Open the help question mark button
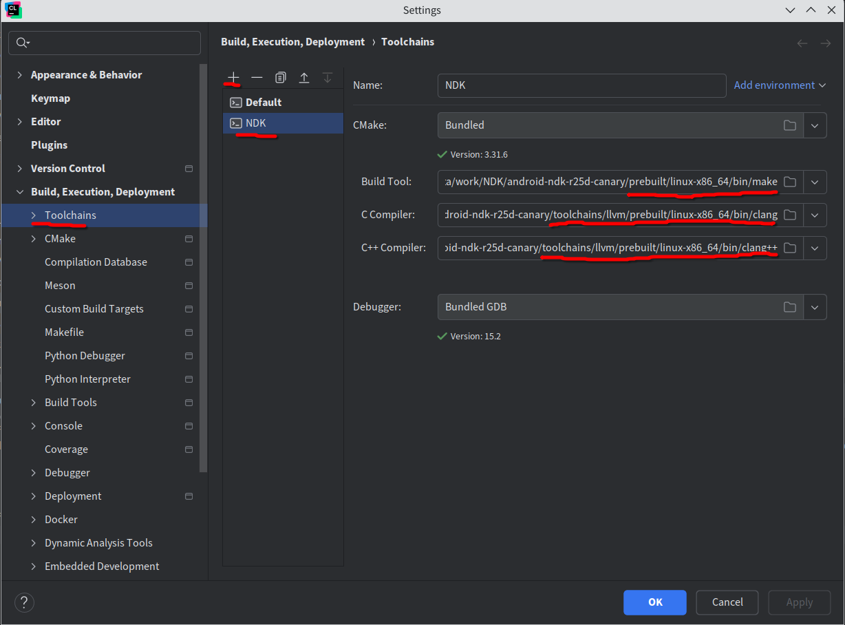Image resolution: width=845 pixels, height=625 pixels. click(24, 602)
